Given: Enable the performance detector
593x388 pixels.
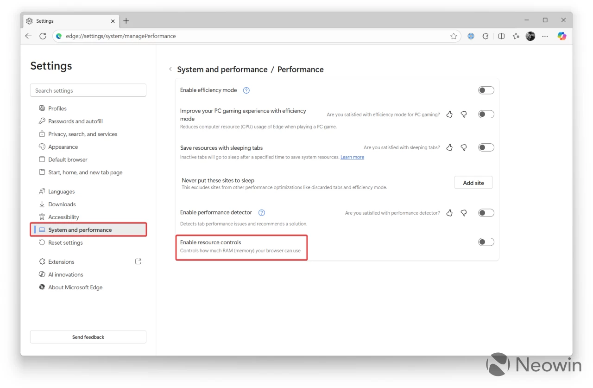Looking at the screenshot, I should (x=486, y=212).
